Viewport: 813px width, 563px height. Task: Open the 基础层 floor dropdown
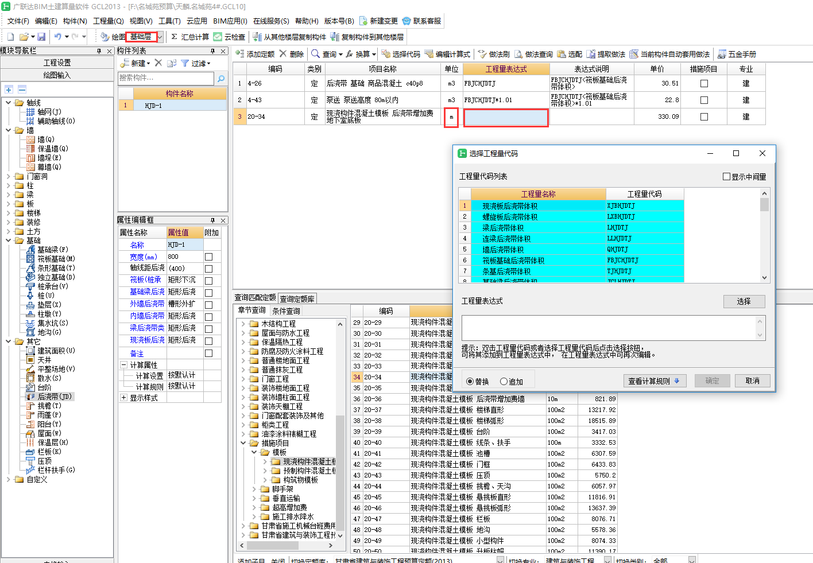tap(160, 37)
